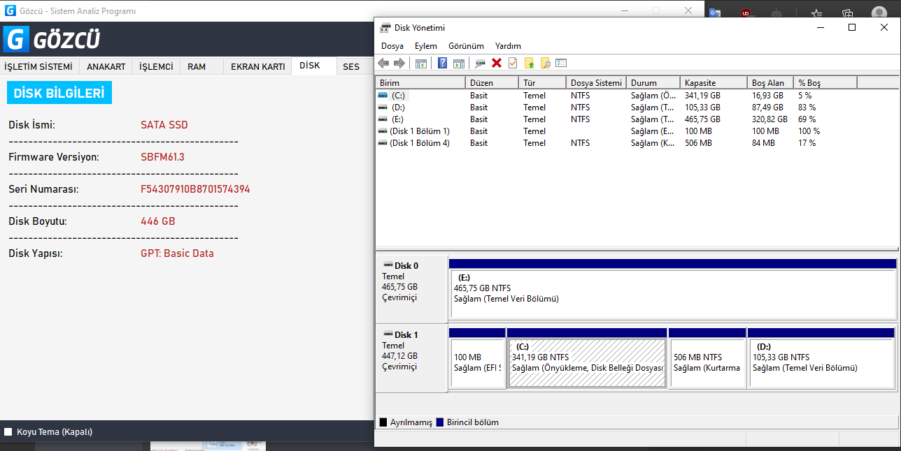Screen dimensions: 901x451
Task: Sort by the Boş Alan column header
Action: tap(770, 82)
